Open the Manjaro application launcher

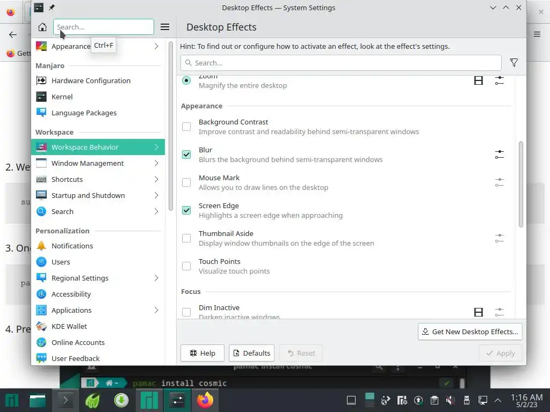click(x=12, y=400)
